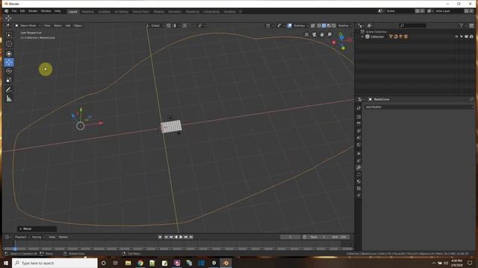Click the Windows Start button
This screenshot has width=478, height=268.
(x=6, y=263)
